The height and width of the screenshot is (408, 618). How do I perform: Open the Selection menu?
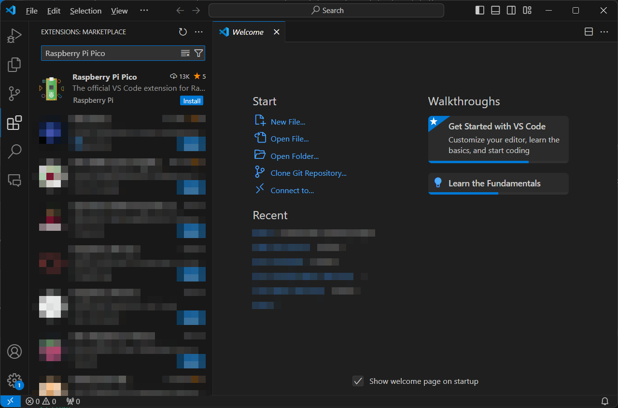[x=86, y=11]
